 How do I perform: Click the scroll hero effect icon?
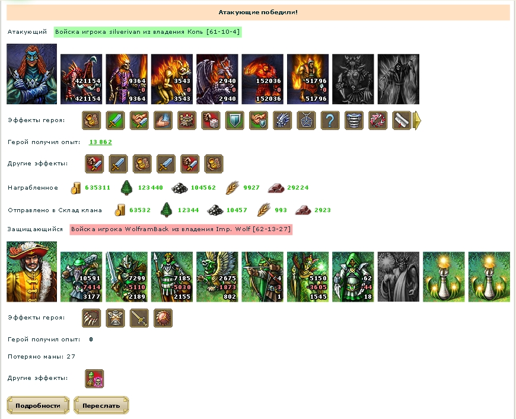point(402,120)
